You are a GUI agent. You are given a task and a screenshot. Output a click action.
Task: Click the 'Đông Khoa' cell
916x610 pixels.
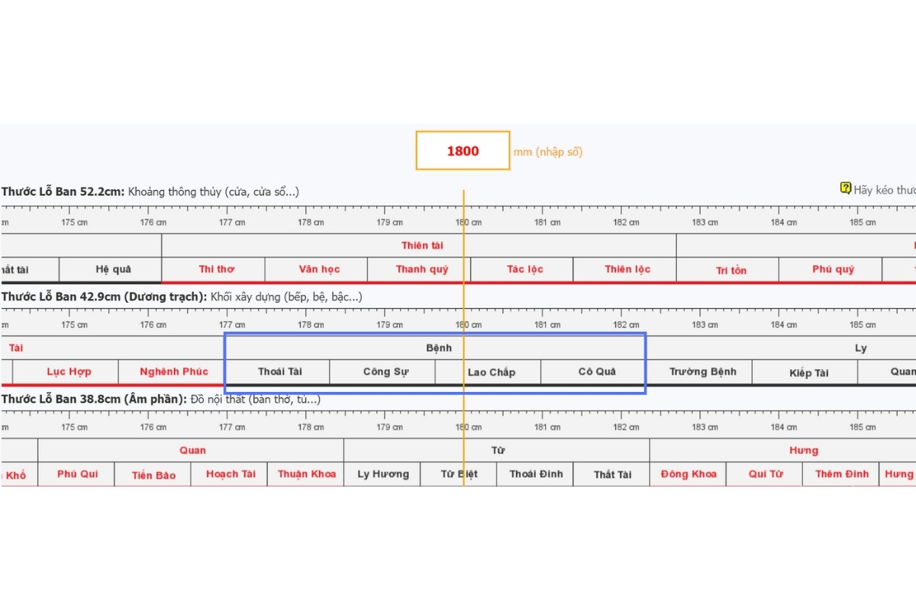coord(688,474)
